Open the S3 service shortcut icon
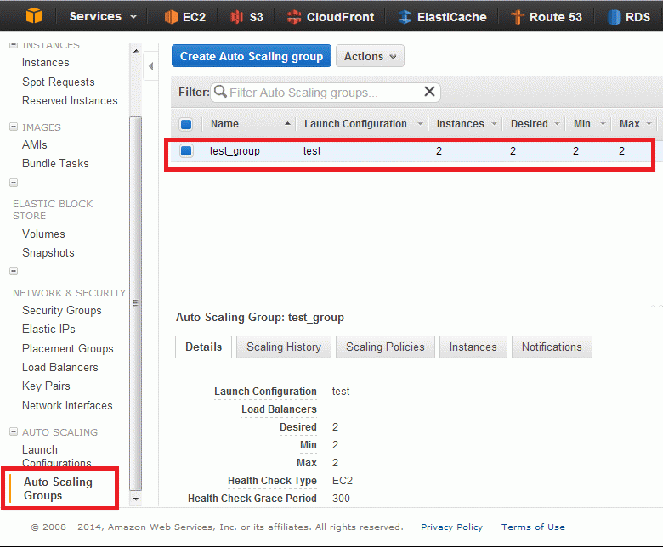 [237, 17]
